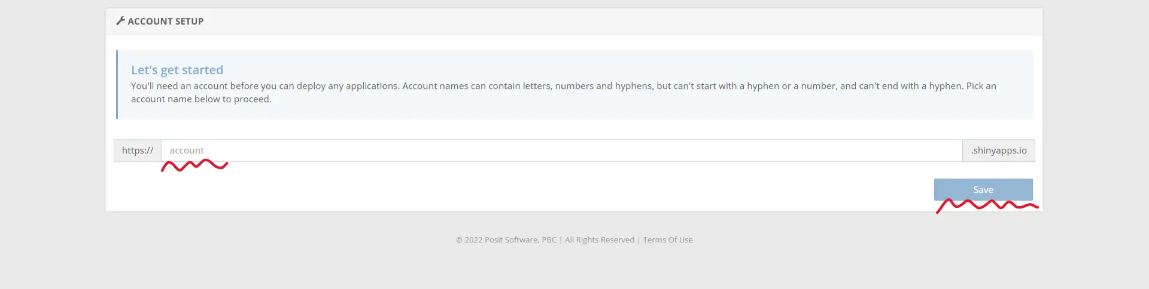This screenshot has width=1149, height=289.
Task: Click the words "Pick an" in the description
Action: 981,86
